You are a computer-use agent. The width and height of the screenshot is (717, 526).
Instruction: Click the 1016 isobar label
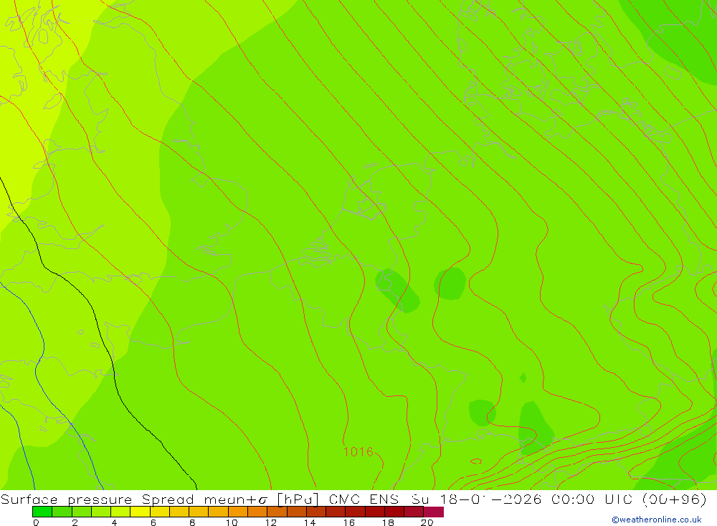(358, 452)
